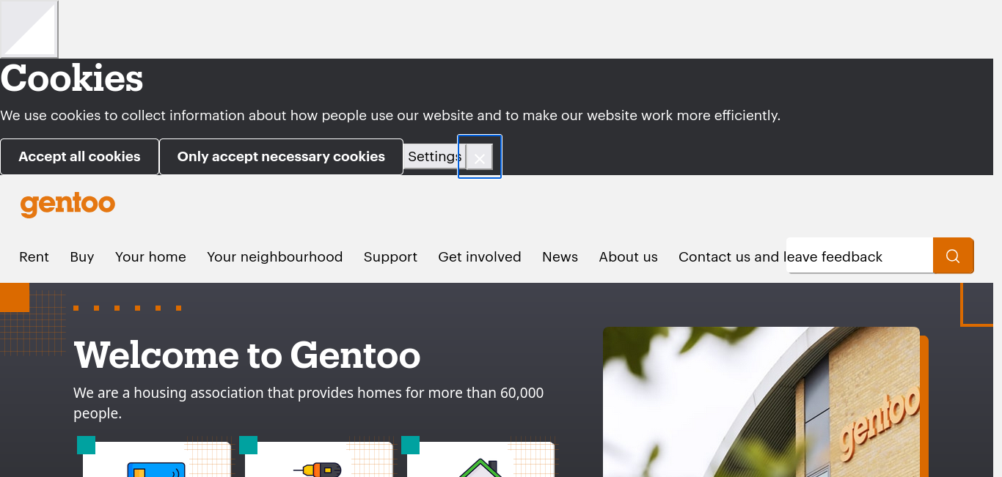Open the News page
The height and width of the screenshot is (477, 1002).
[560, 257]
